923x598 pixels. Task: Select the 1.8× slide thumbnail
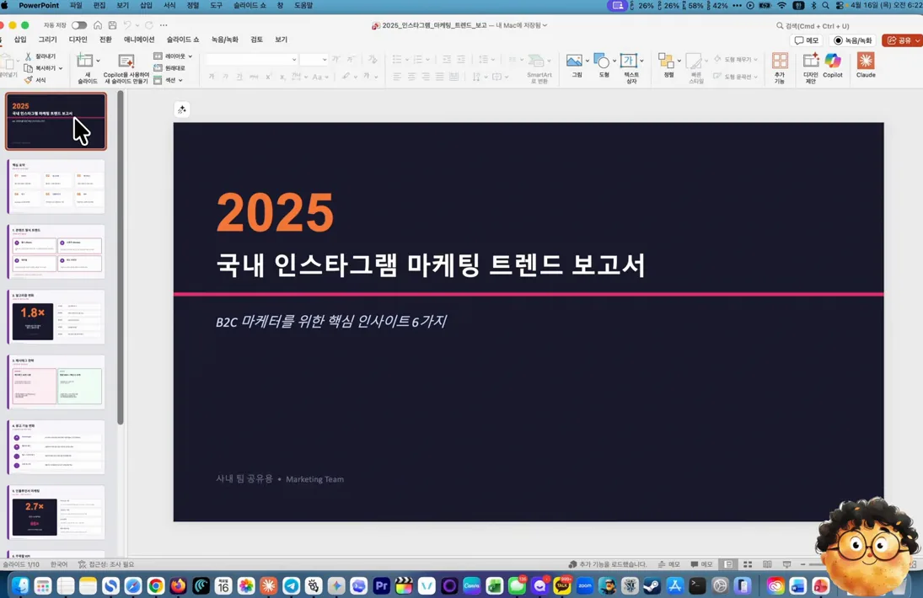click(56, 317)
